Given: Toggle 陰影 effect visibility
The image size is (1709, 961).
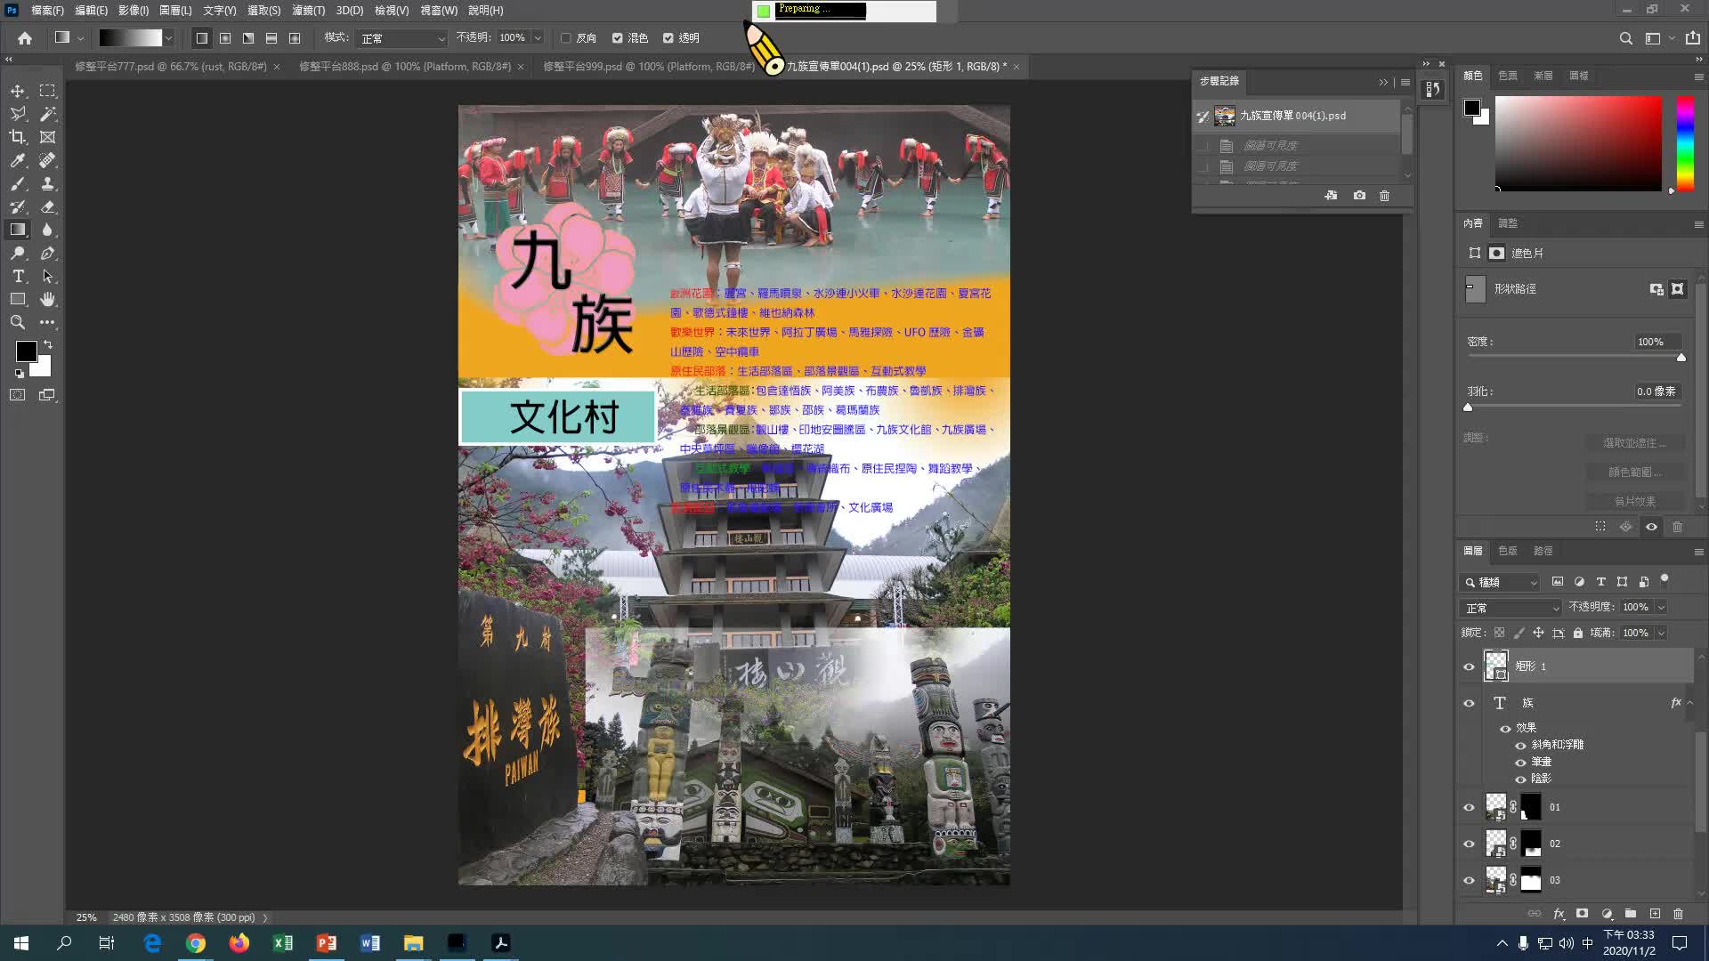Looking at the screenshot, I should pyautogui.click(x=1520, y=779).
